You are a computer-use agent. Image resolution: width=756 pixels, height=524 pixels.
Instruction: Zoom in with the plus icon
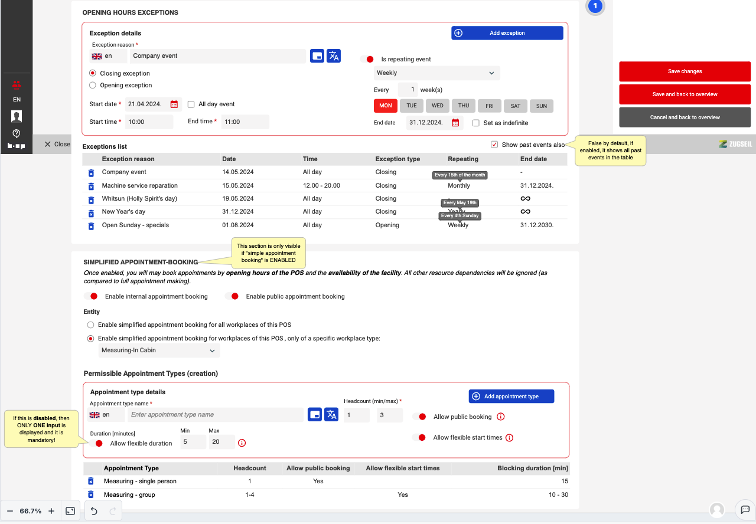point(51,511)
